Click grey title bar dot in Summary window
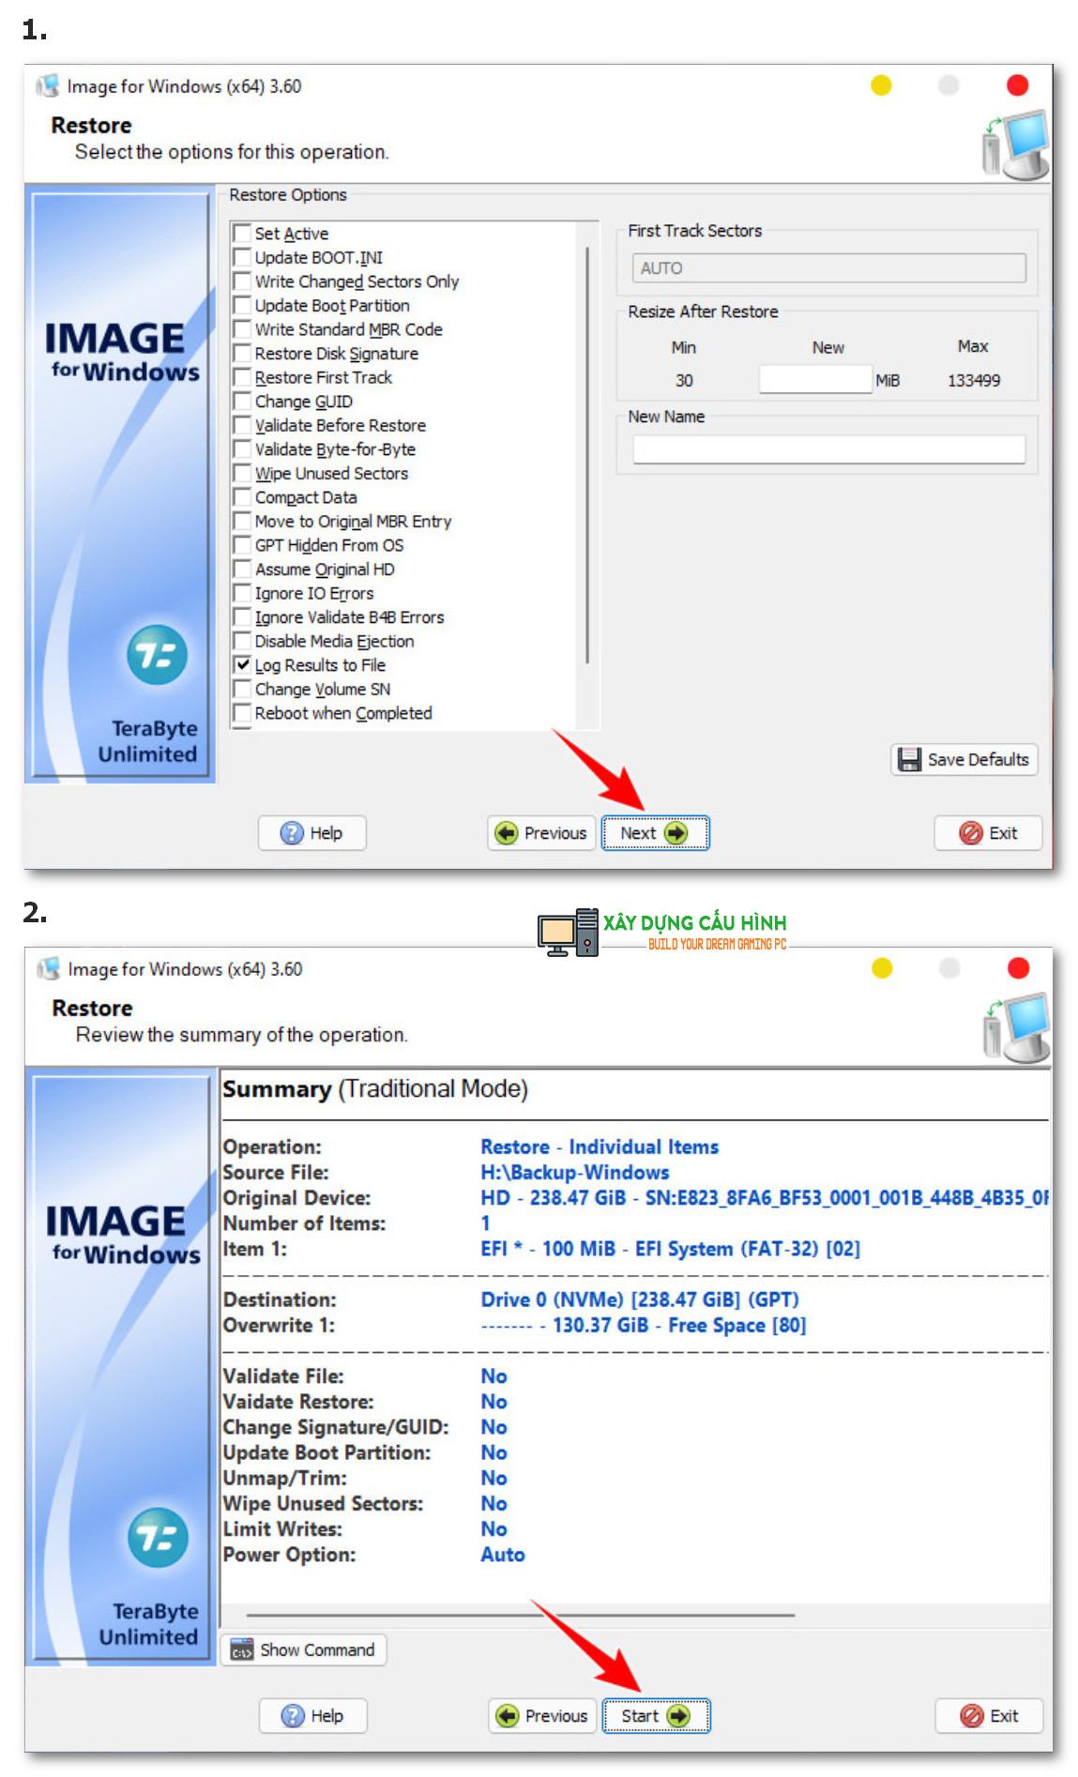This screenshot has height=1777, width=1078. point(950,968)
